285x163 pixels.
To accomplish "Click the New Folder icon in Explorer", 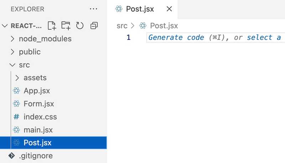I will coord(66,26).
